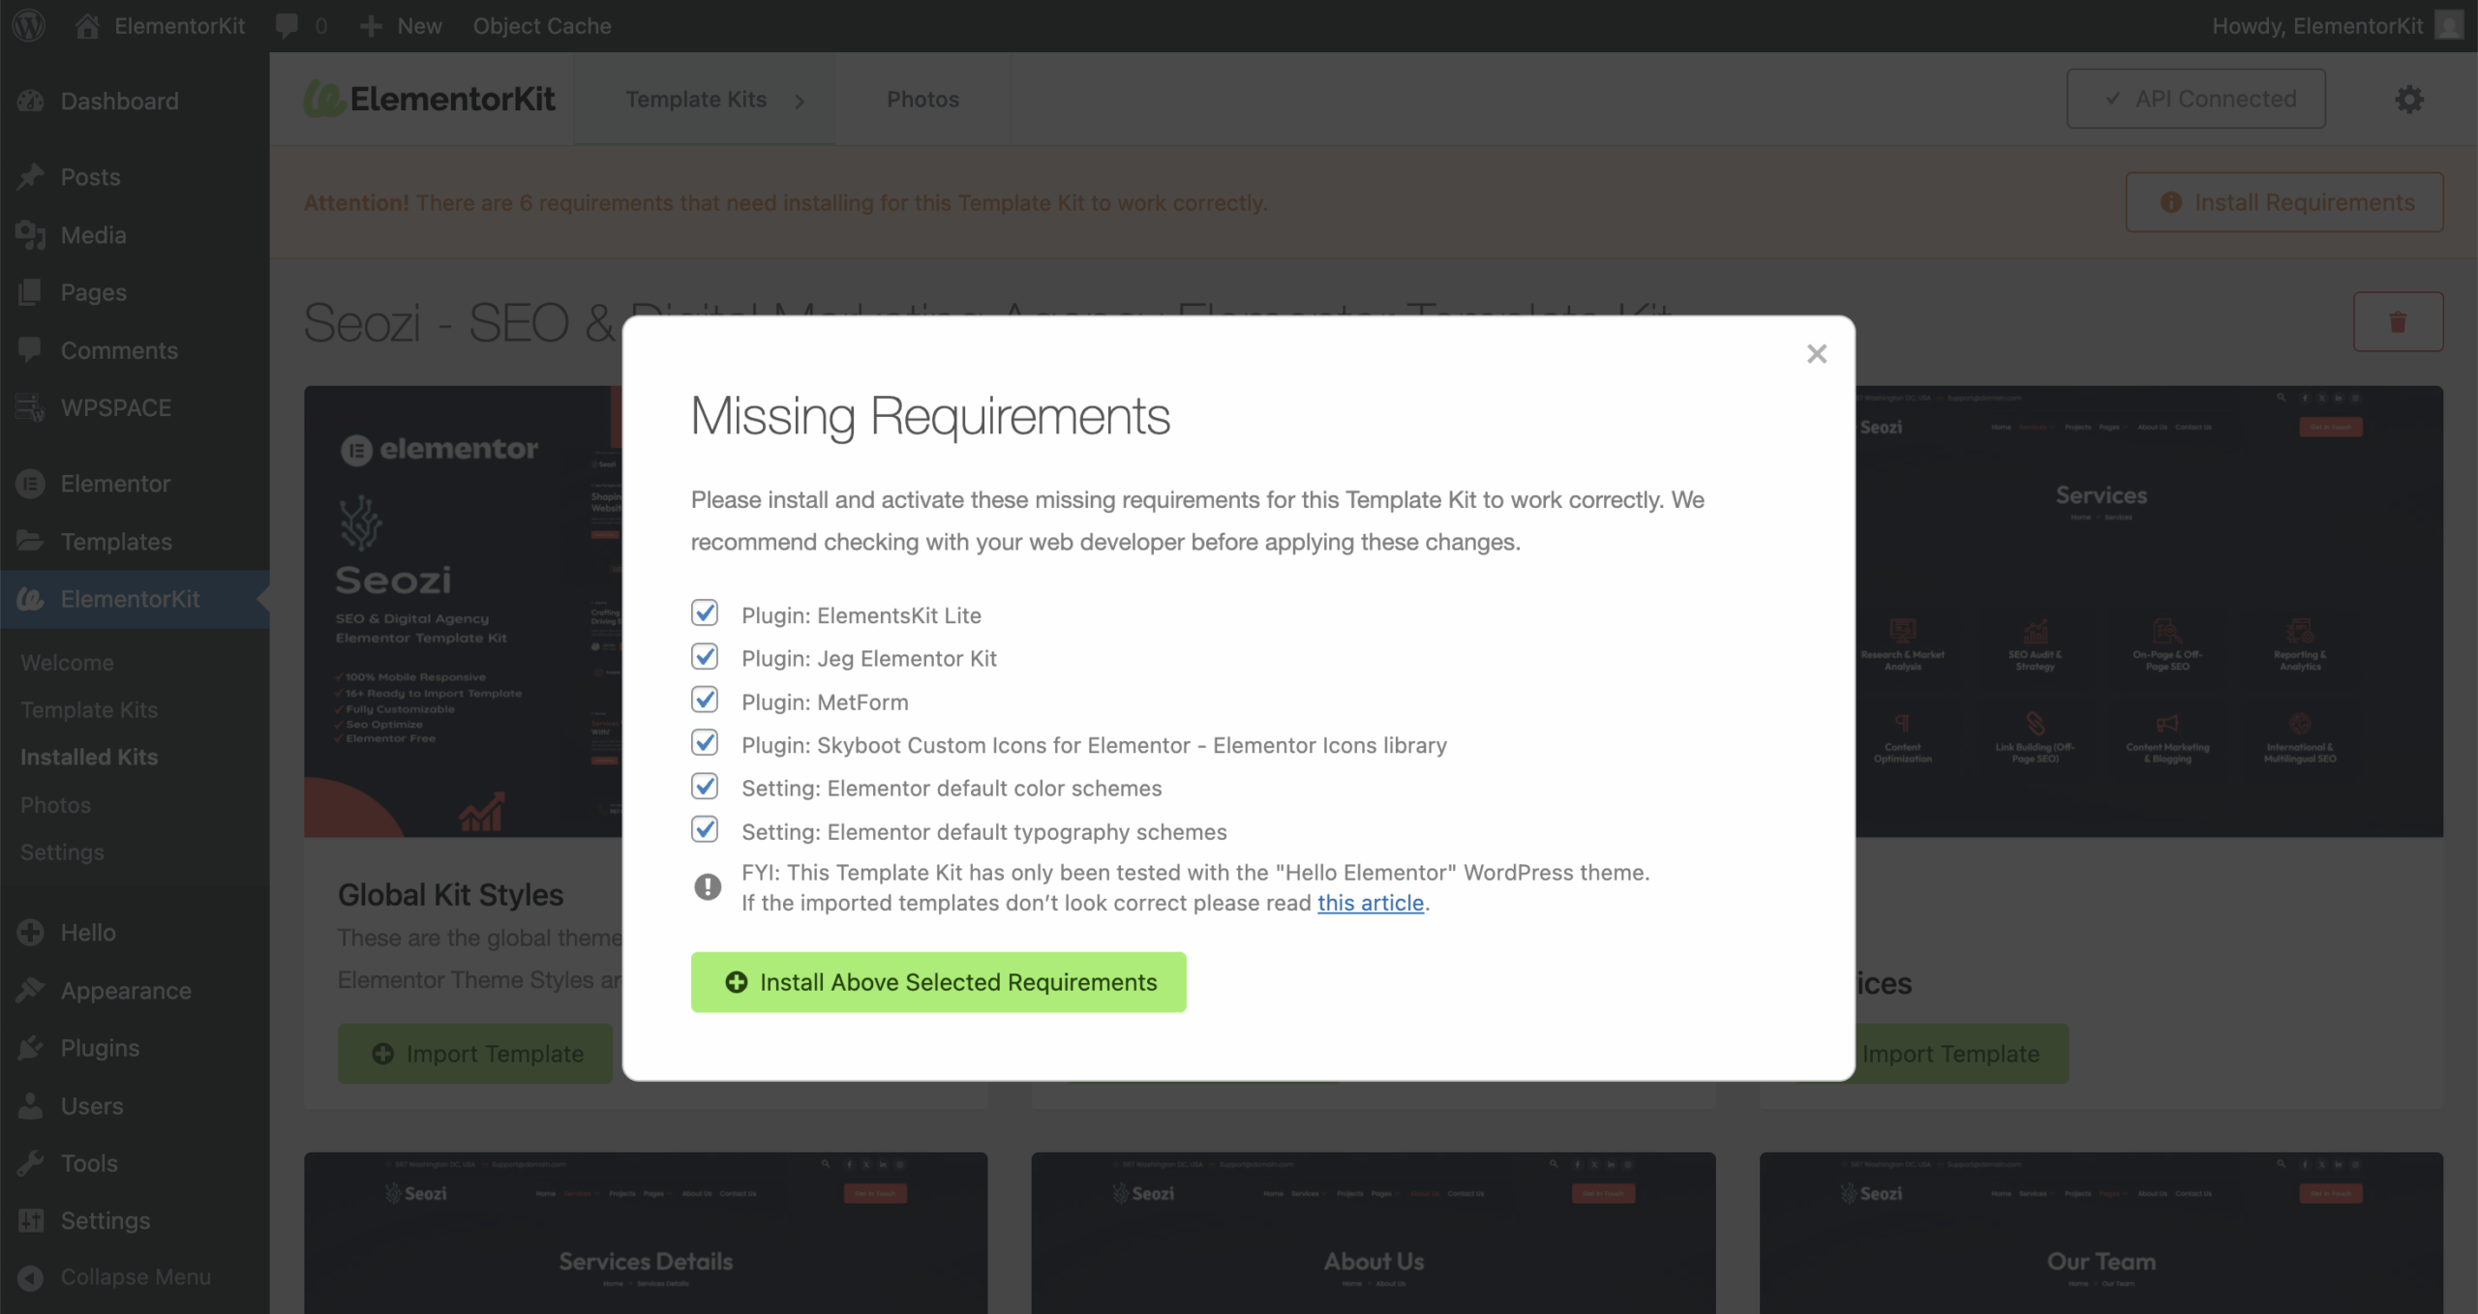Viewport: 2478px width, 1314px height.
Task: Expand the Template Kits chevron arrow
Action: point(800,101)
